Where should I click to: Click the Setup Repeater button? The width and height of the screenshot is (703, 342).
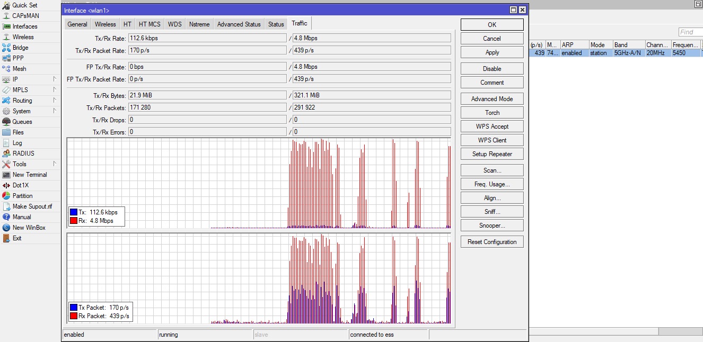[491, 154]
